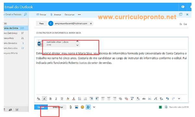Screen dimensions: 195x117
Task: Click the bottom Descartar button
Action: (58, 107)
